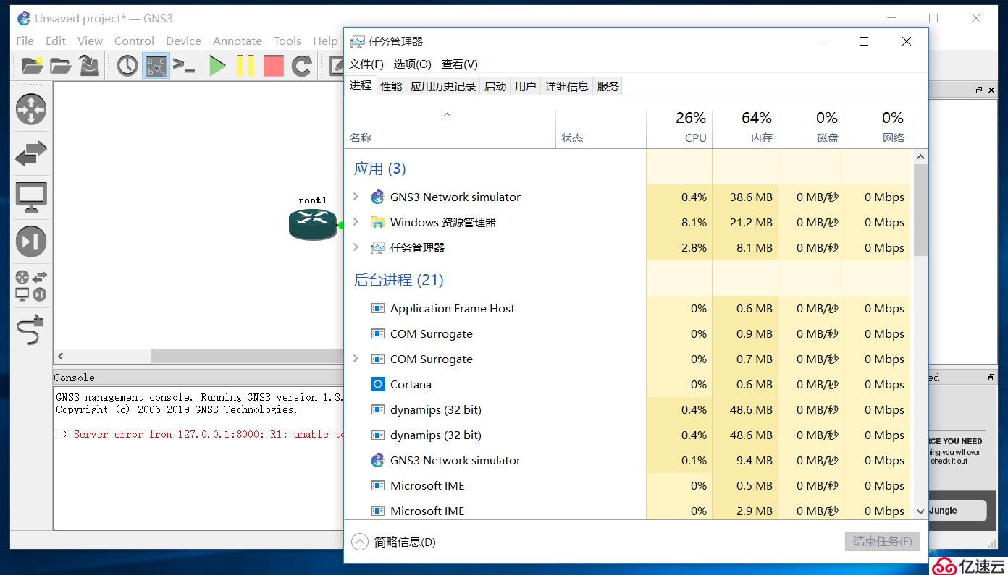This screenshot has height=575, width=1008.
Task: Sort by 名称 column header
Action: [x=450, y=129]
